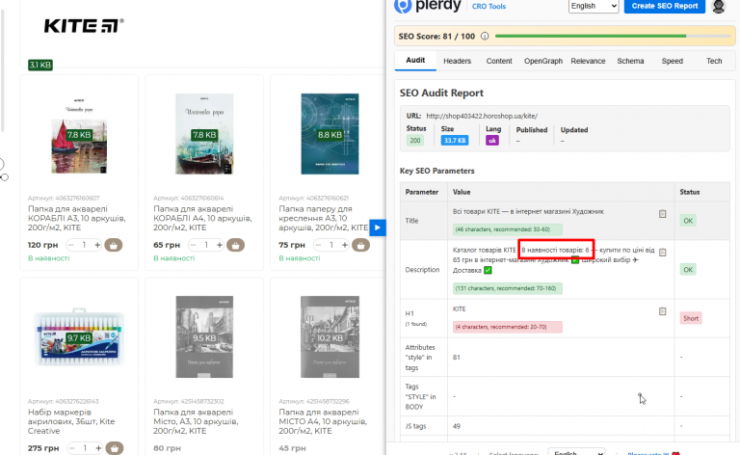Click the user profile avatar icon

coord(718,6)
